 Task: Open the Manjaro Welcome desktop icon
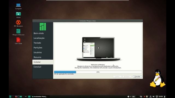click(x=18, y=32)
